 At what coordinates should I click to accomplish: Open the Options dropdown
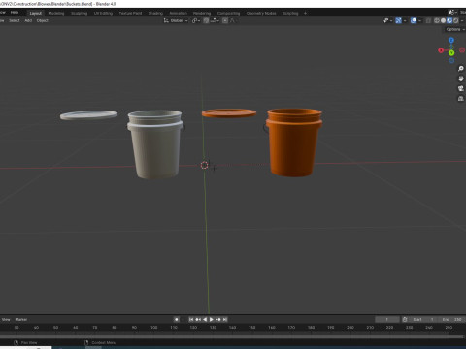[x=454, y=29]
